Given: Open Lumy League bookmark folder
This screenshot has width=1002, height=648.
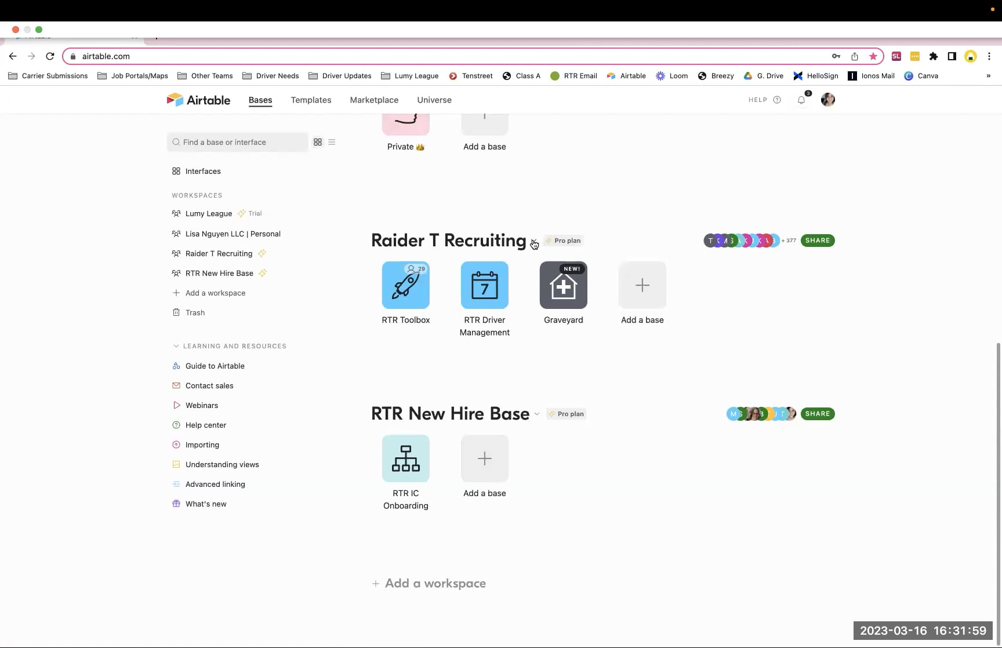Looking at the screenshot, I should 410,76.
